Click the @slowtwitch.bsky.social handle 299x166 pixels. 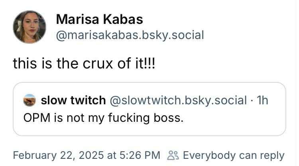[178, 100]
